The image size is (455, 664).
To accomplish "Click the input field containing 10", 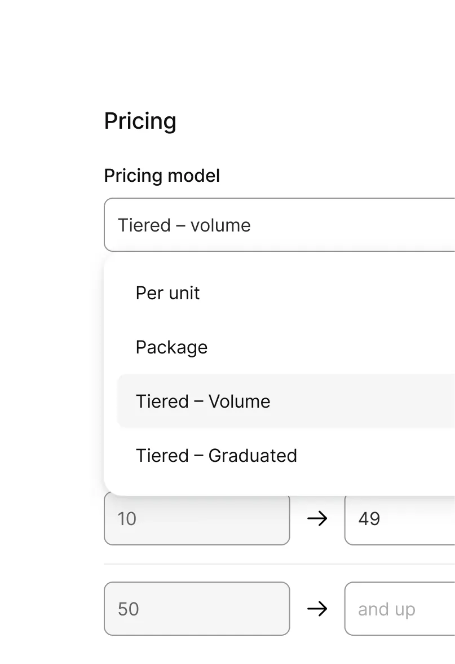I will (196, 518).
